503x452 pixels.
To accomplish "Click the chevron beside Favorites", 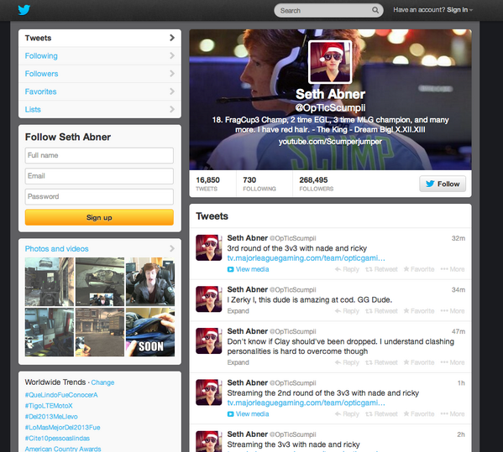I will click(x=172, y=91).
